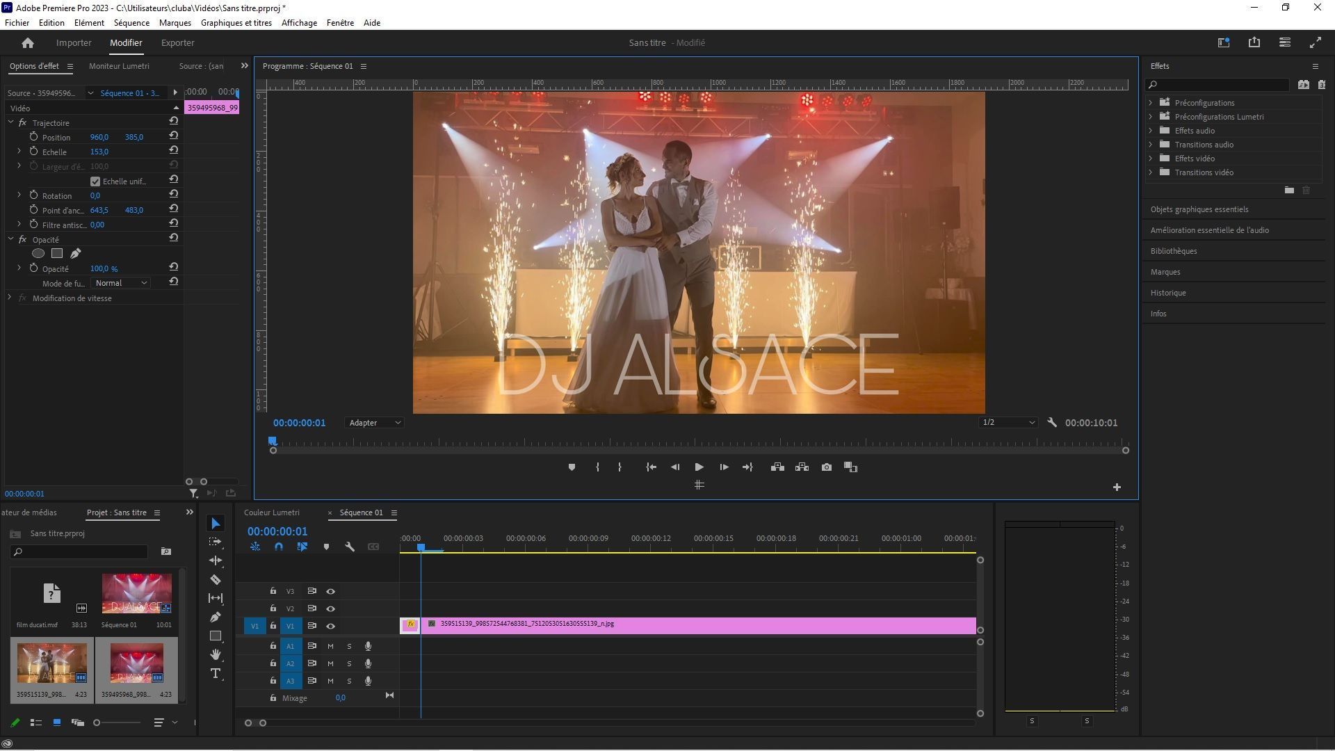Mute audio track A1
1335x751 pixels.
(330, 646)
